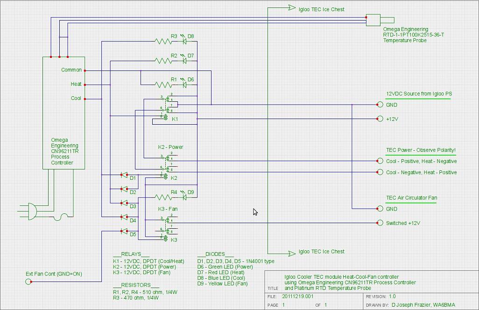Select the R4 resistor symbol
The height and width of the screenshot is (310, 479).
(163, 197)
